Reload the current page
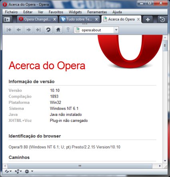 click(x=48, y=30)
